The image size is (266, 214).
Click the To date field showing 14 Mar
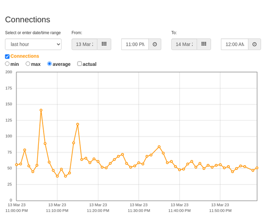click(x=184, y=44)
